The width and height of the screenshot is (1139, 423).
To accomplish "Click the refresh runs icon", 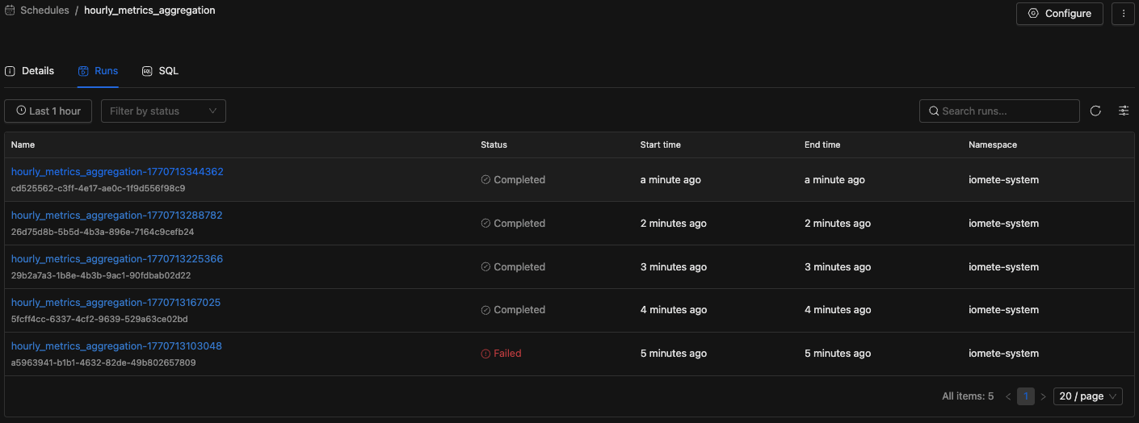I will pos(1095,111).
